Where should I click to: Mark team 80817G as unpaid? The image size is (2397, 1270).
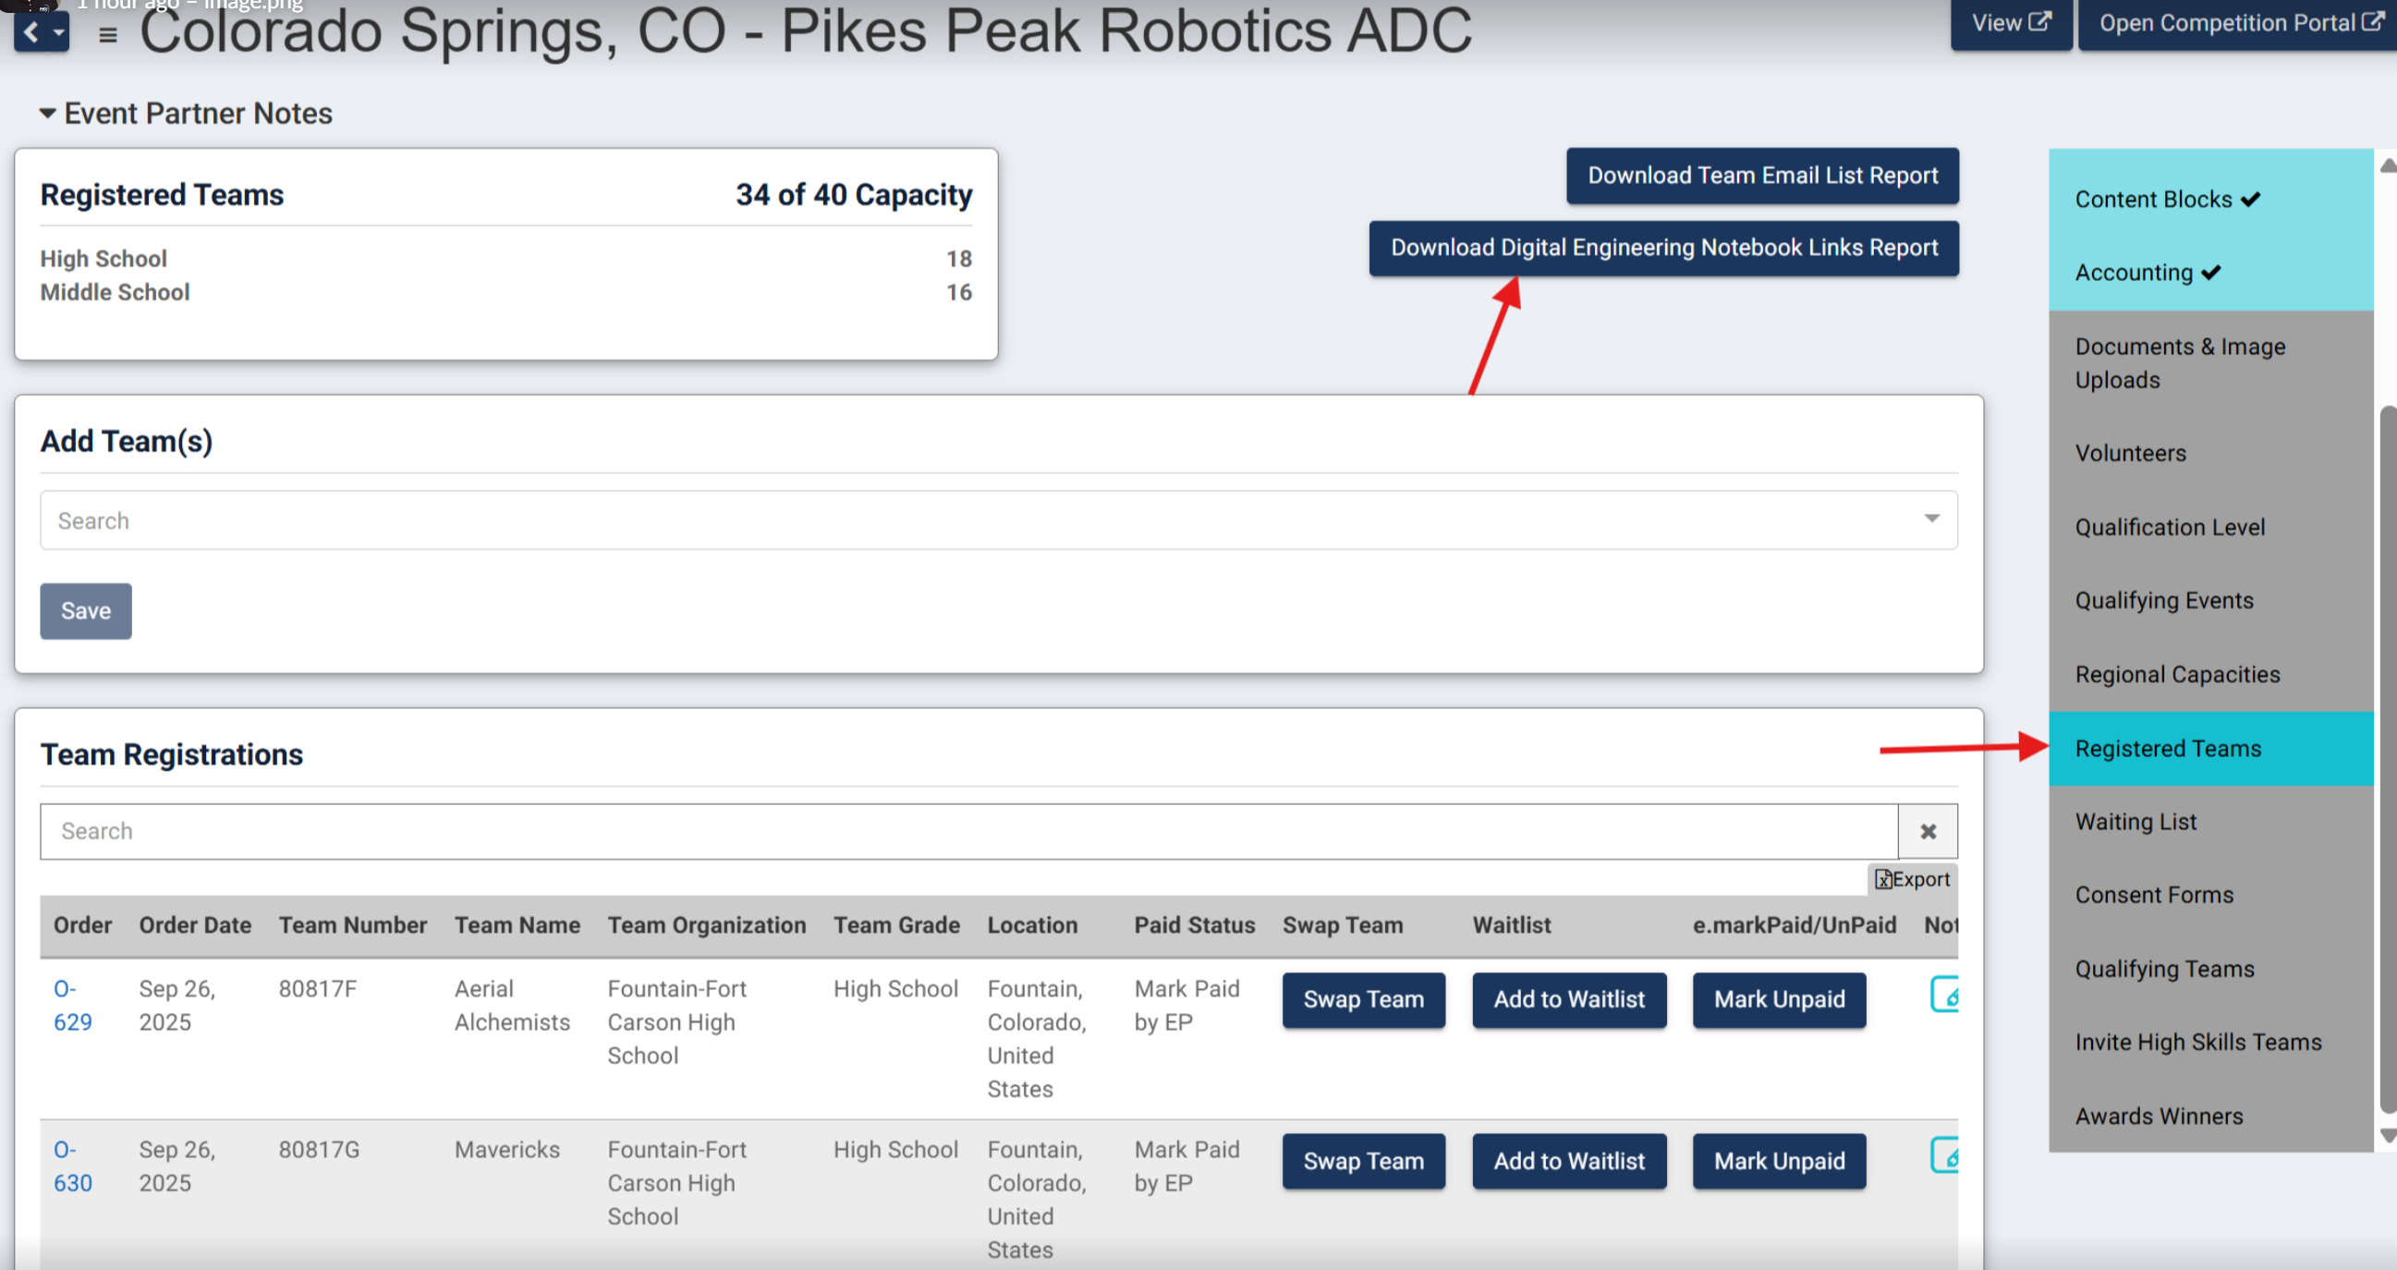pos(1779,1161)
